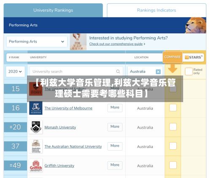
Task: Enable the Rated only checkbox
Action: tap(189, 71)
